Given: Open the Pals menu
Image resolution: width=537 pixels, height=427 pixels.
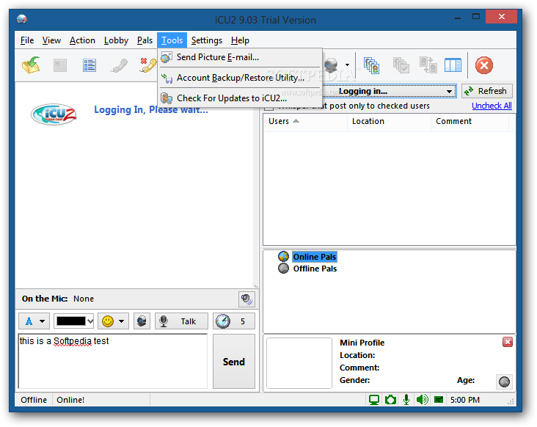Looking at the screenshot, I should point(145,40).
